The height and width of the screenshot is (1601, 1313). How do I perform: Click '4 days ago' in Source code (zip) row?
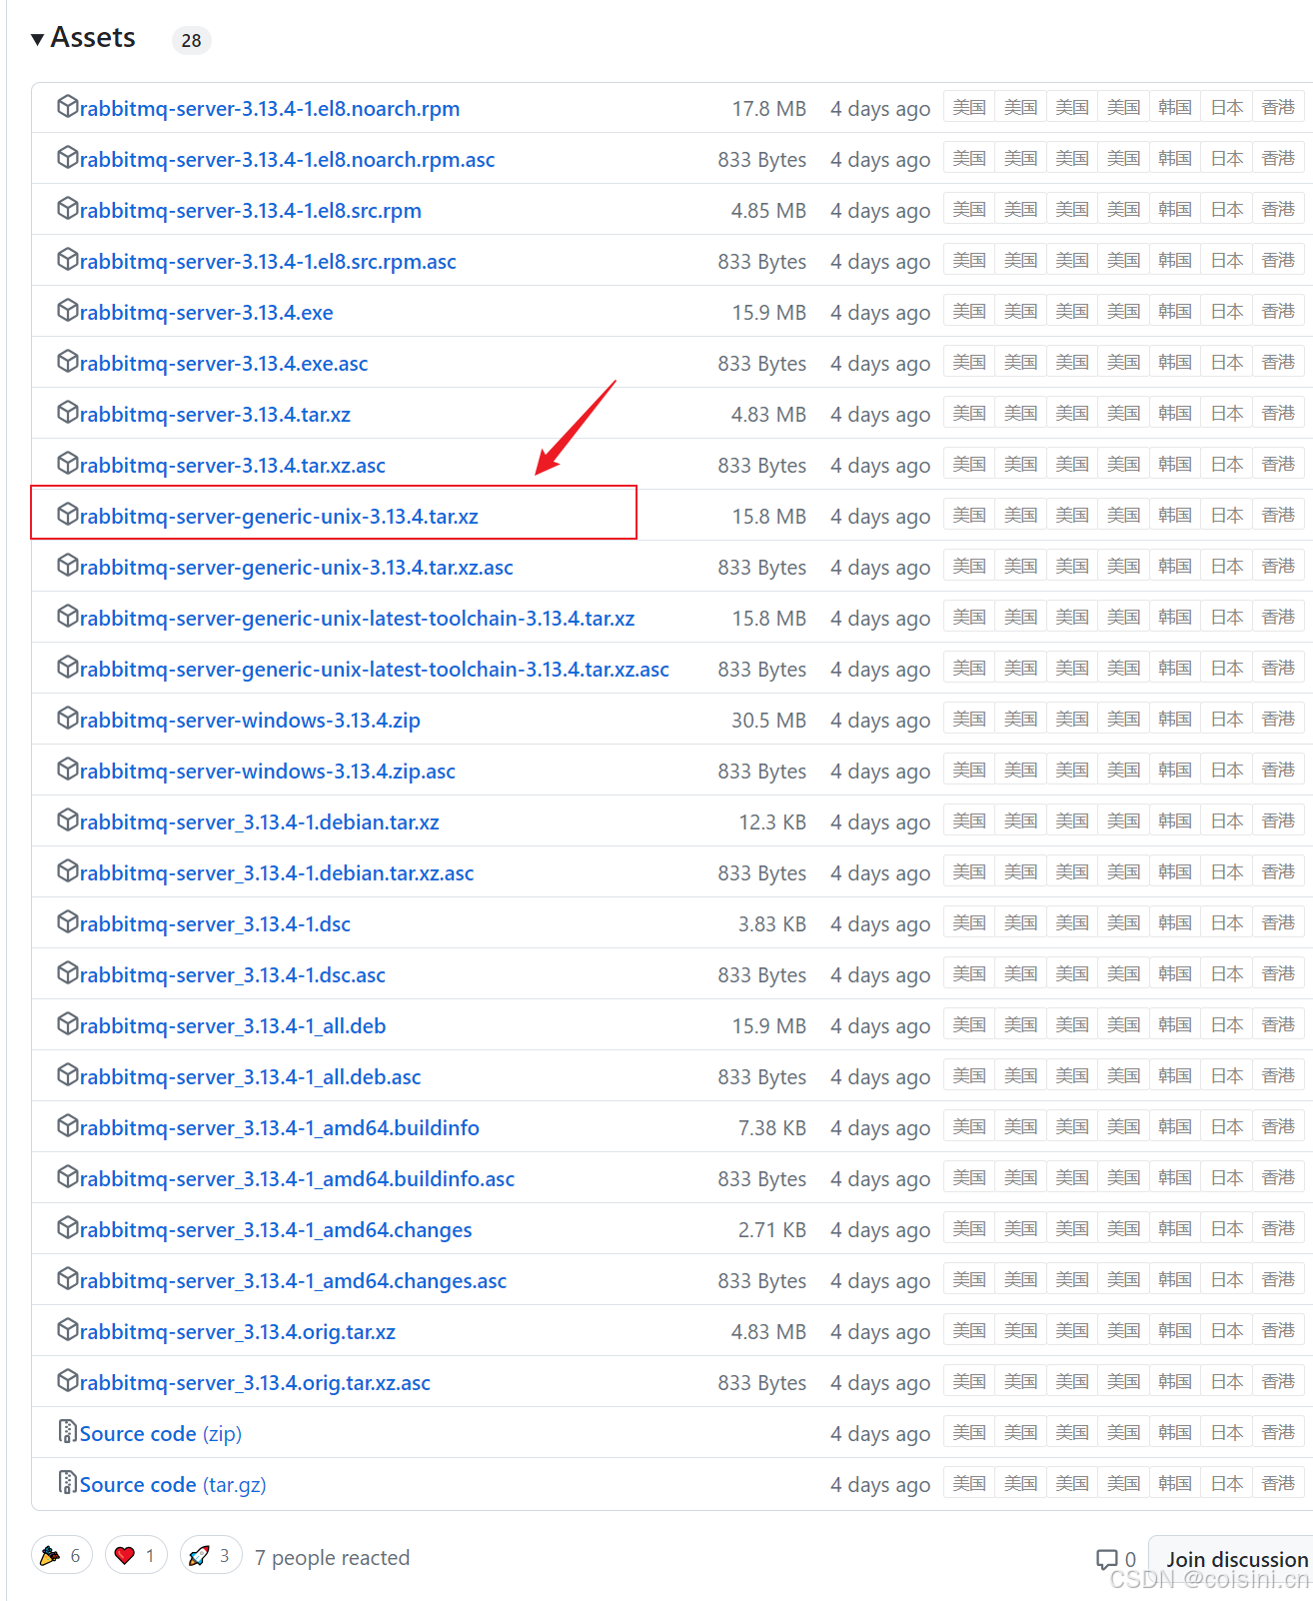(880, 1434)
